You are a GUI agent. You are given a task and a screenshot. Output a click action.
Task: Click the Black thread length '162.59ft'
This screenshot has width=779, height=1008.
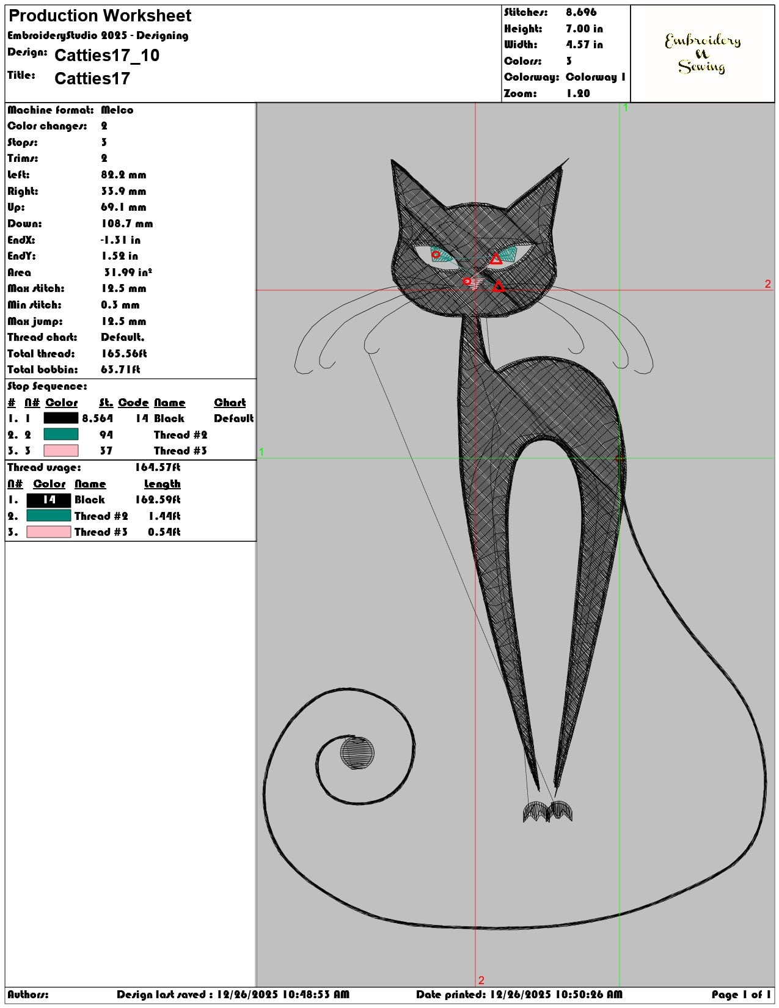pyautogui.click(x=158, y=500)
